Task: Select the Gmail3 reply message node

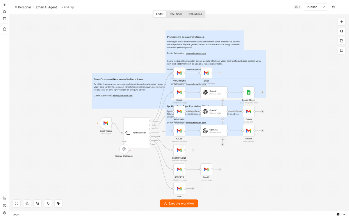Action: [x=249, y=131]
